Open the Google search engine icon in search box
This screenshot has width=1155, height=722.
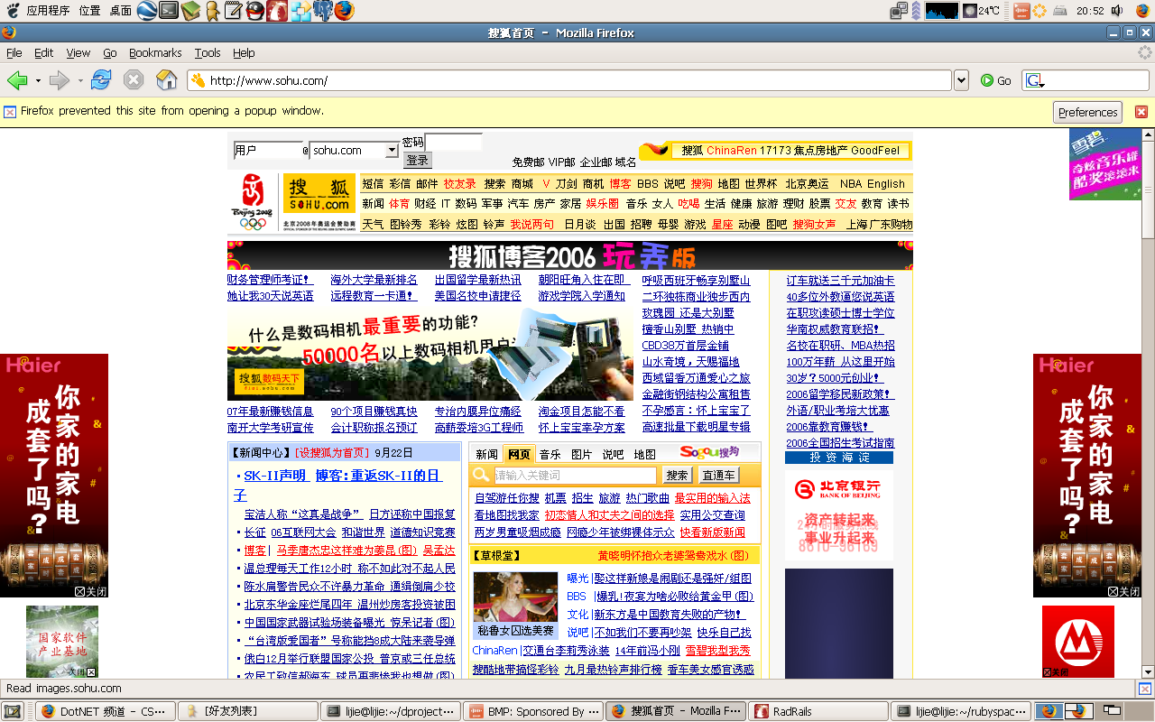[x=1034, y=80]
